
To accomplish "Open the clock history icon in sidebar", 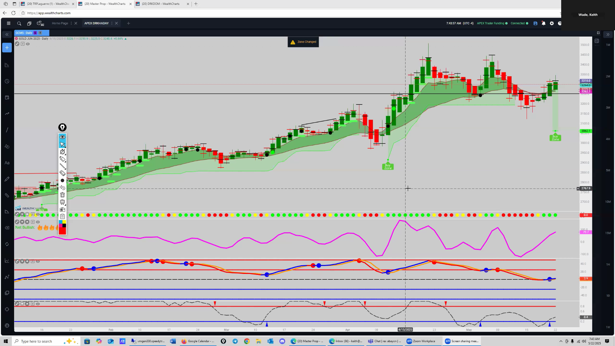I will tap(7, 81).
